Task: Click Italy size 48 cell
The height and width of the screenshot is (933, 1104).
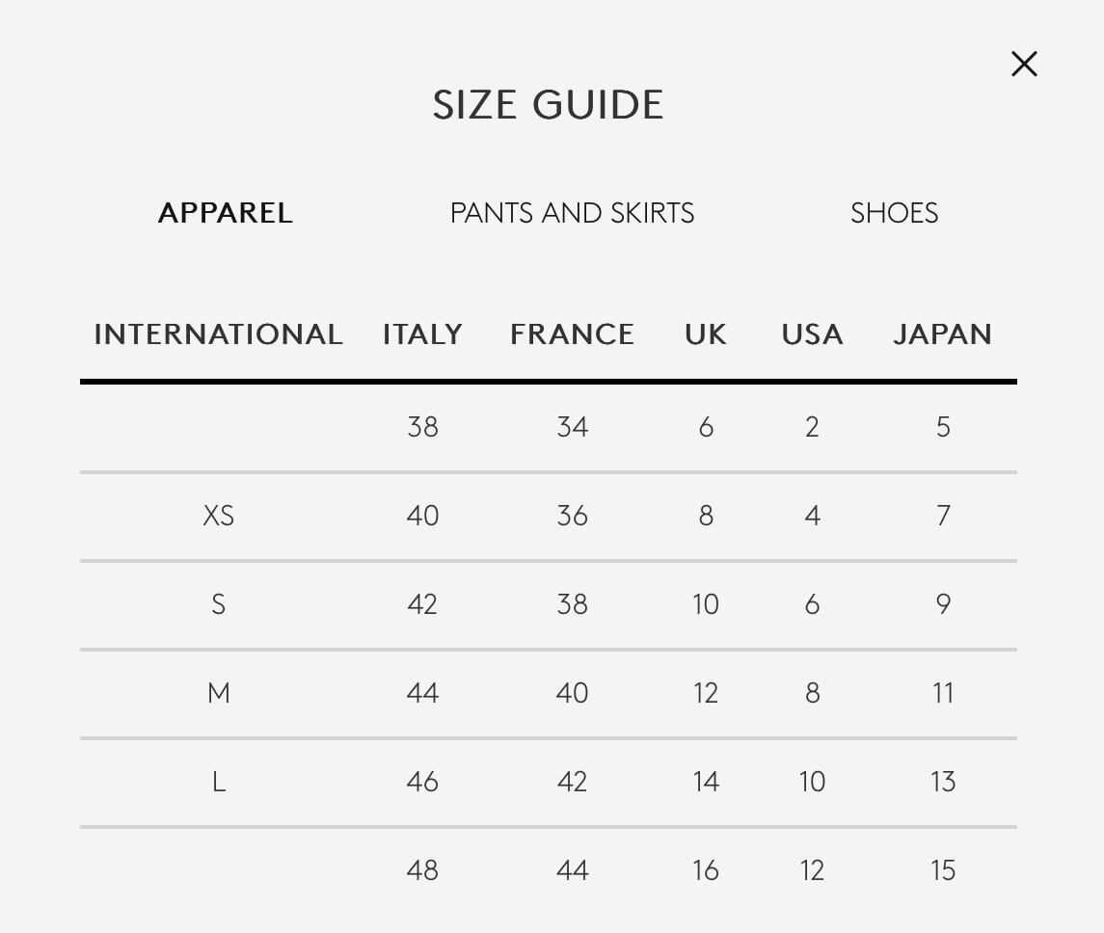Action: (x=422, y=870)
